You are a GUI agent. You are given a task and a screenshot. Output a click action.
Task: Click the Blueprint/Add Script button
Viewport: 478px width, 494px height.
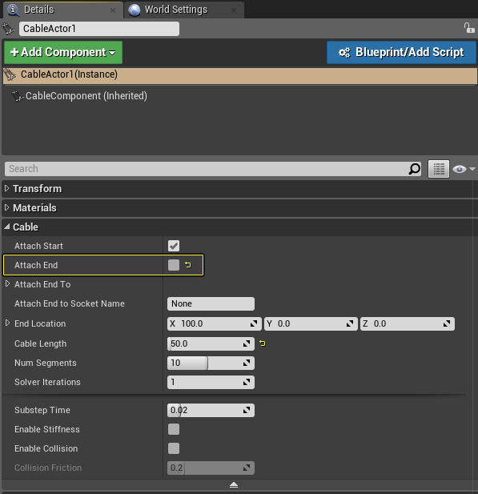click(401, 52)
